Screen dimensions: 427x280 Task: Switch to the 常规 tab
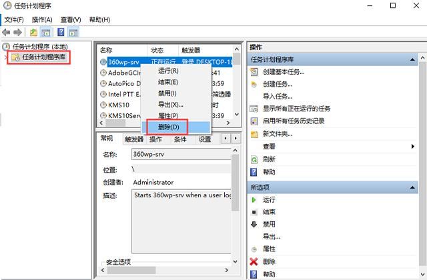[x=107, y=139]
